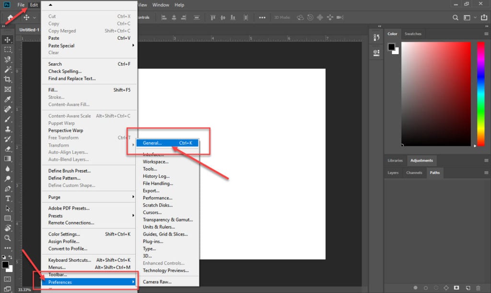This screenshot has height=293, width=491.
Task: Expand the Presets submenu arrow
Action: pyautogui.click(x=133, y=215)
